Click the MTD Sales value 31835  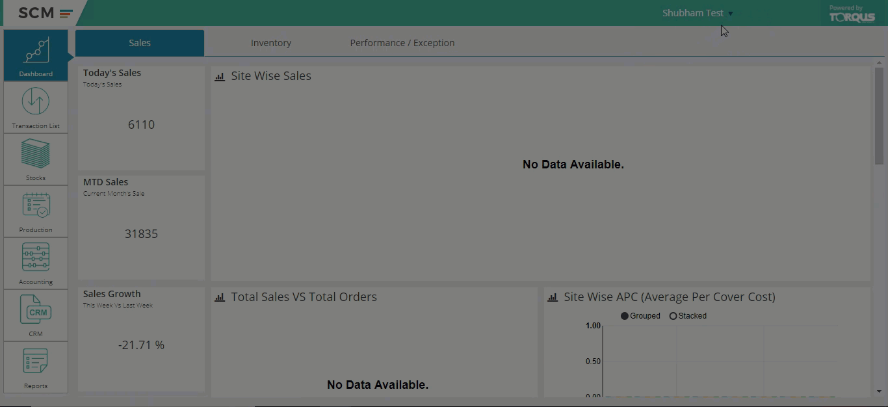point(141,234)
